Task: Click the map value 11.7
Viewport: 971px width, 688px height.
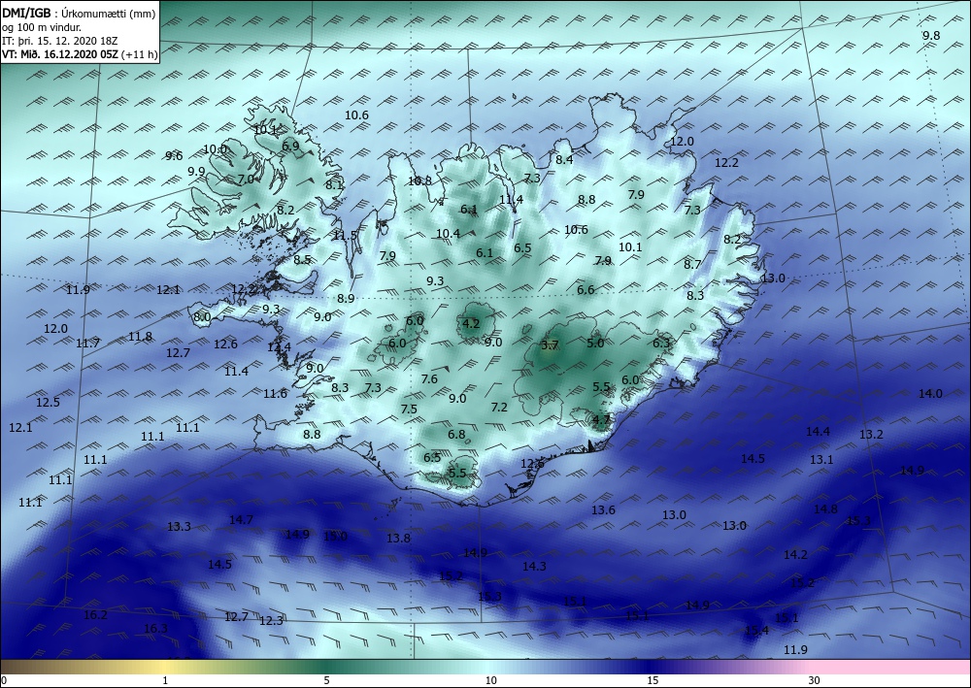Action: pyautogui.click(x=88, y=343)
